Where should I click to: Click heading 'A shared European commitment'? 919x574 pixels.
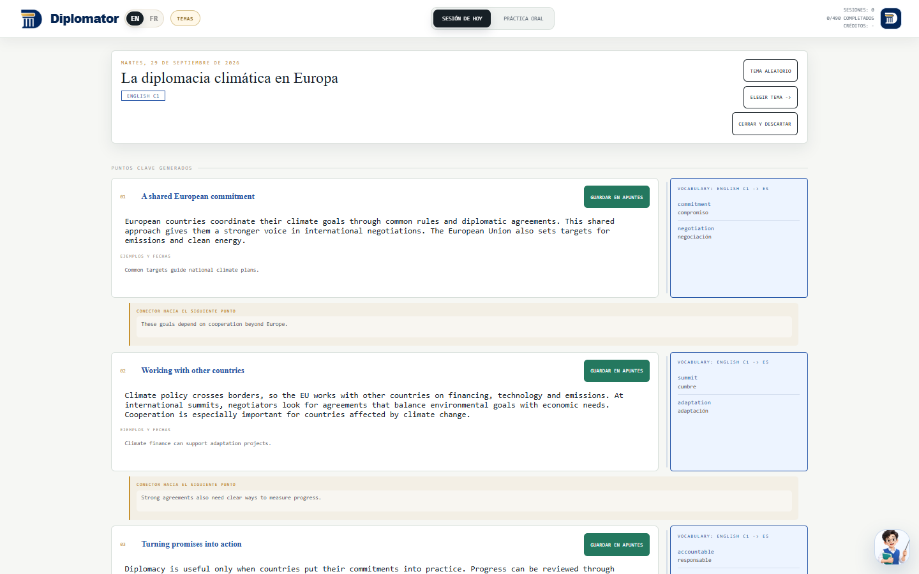[x=198, y=196]
